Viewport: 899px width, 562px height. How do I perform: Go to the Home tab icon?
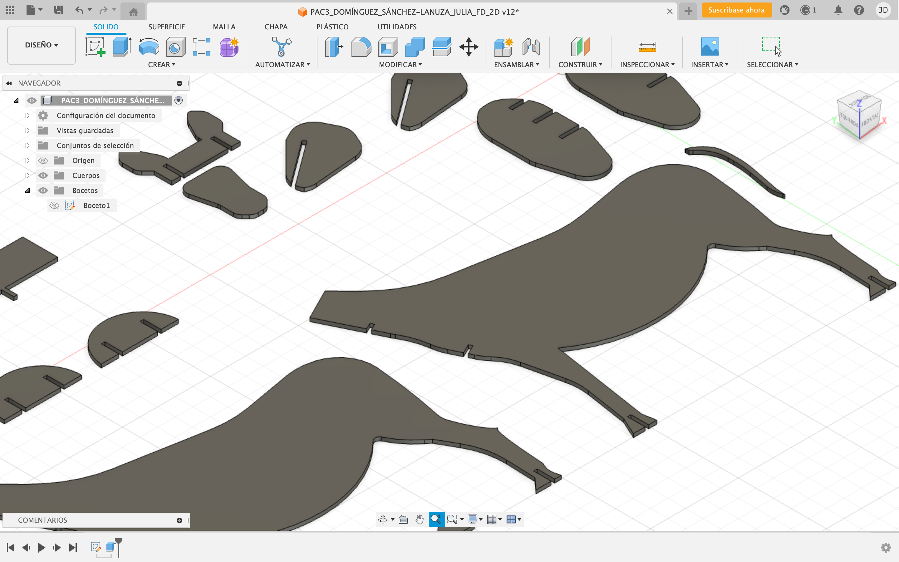coord(133,12)
